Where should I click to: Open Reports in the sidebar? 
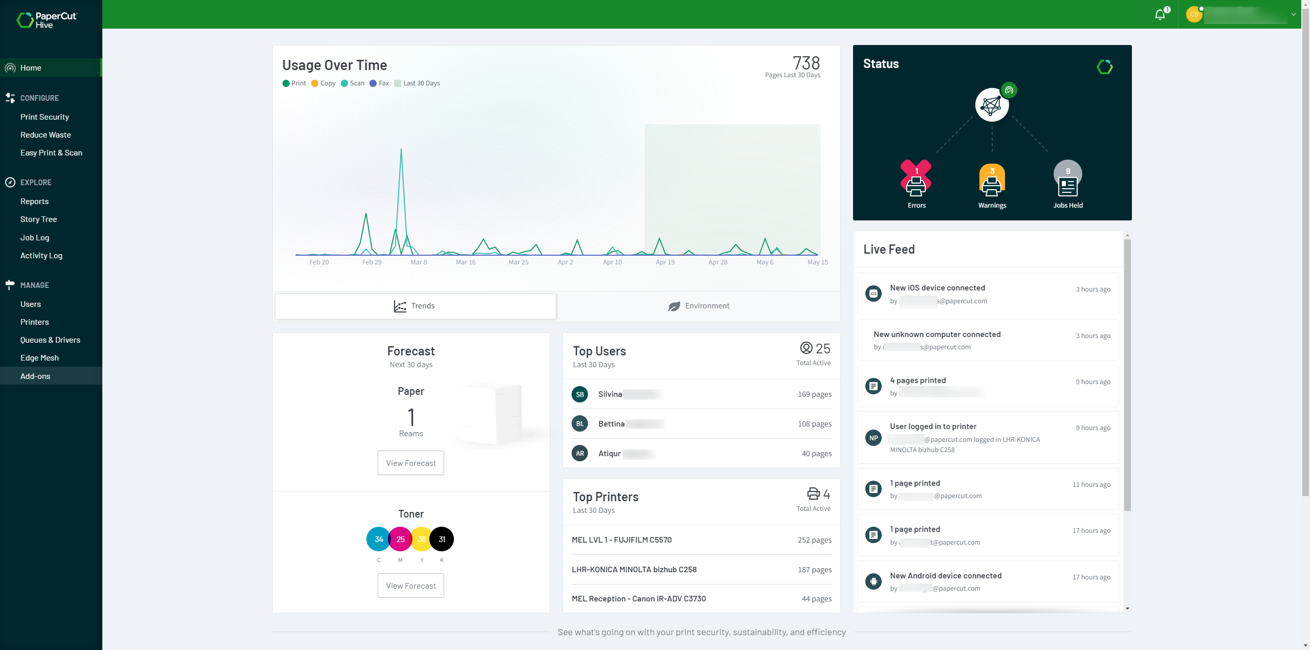coord(34,201)
